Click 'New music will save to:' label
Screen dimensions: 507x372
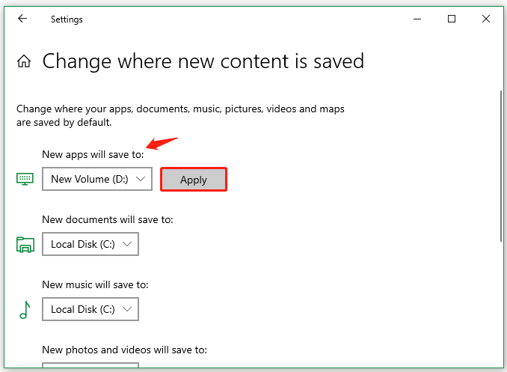point(96,284)
